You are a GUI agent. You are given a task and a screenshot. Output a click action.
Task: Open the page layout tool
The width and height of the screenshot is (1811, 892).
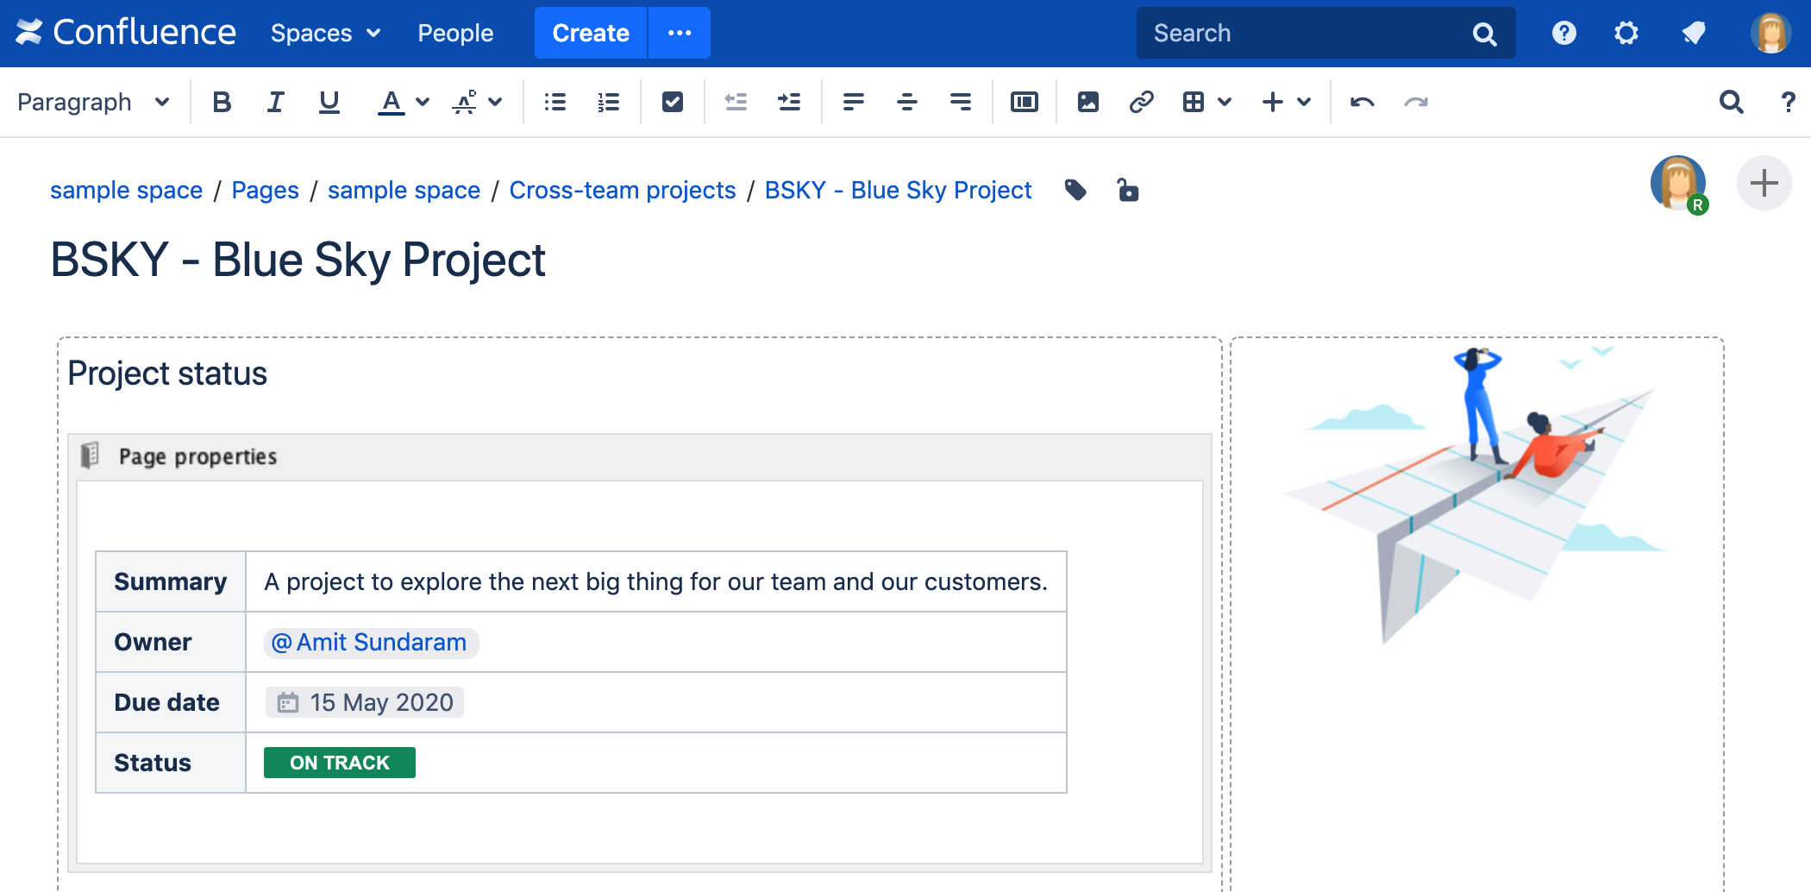[1025, 102]
